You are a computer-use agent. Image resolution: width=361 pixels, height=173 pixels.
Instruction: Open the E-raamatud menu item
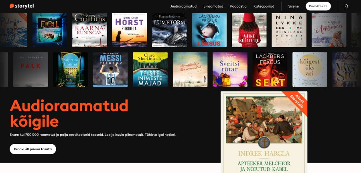click(213, 6)
